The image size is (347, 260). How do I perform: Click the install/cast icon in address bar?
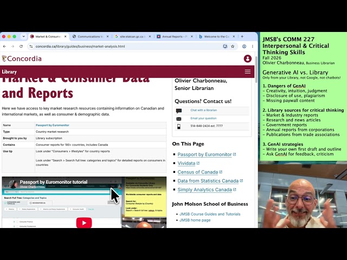click(x=225, y=47)
